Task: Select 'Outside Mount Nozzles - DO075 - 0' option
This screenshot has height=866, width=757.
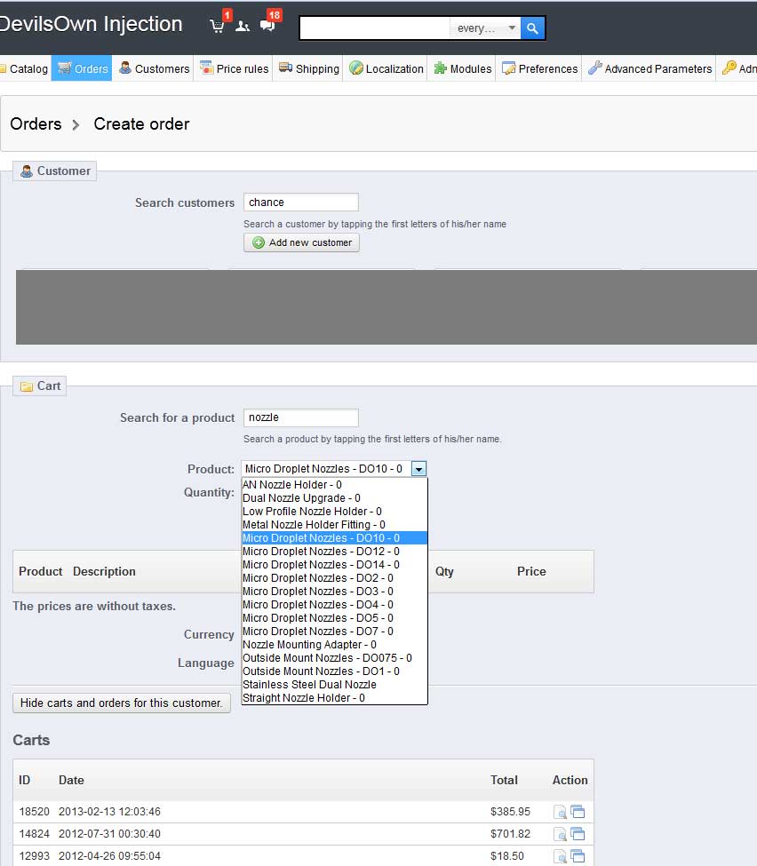Action: [x=334, y=658]
